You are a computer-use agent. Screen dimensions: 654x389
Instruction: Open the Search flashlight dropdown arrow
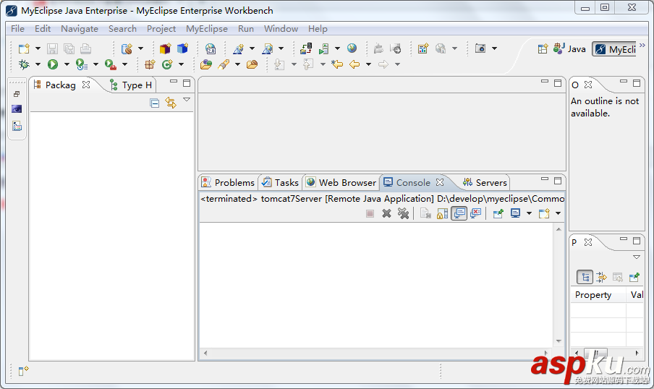(x=237, y=64)
